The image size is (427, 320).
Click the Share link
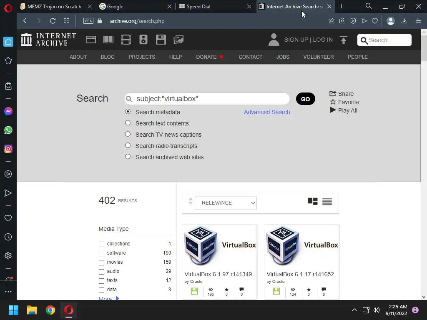(342, 94)
